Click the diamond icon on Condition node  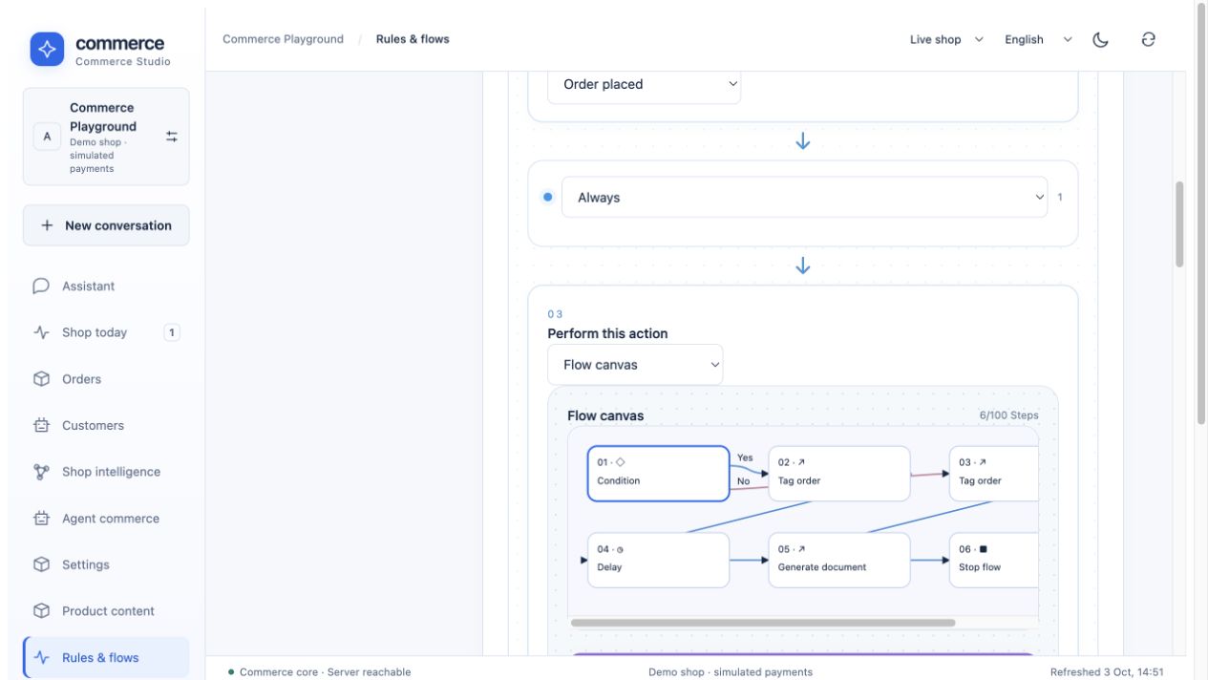point(621,462)
